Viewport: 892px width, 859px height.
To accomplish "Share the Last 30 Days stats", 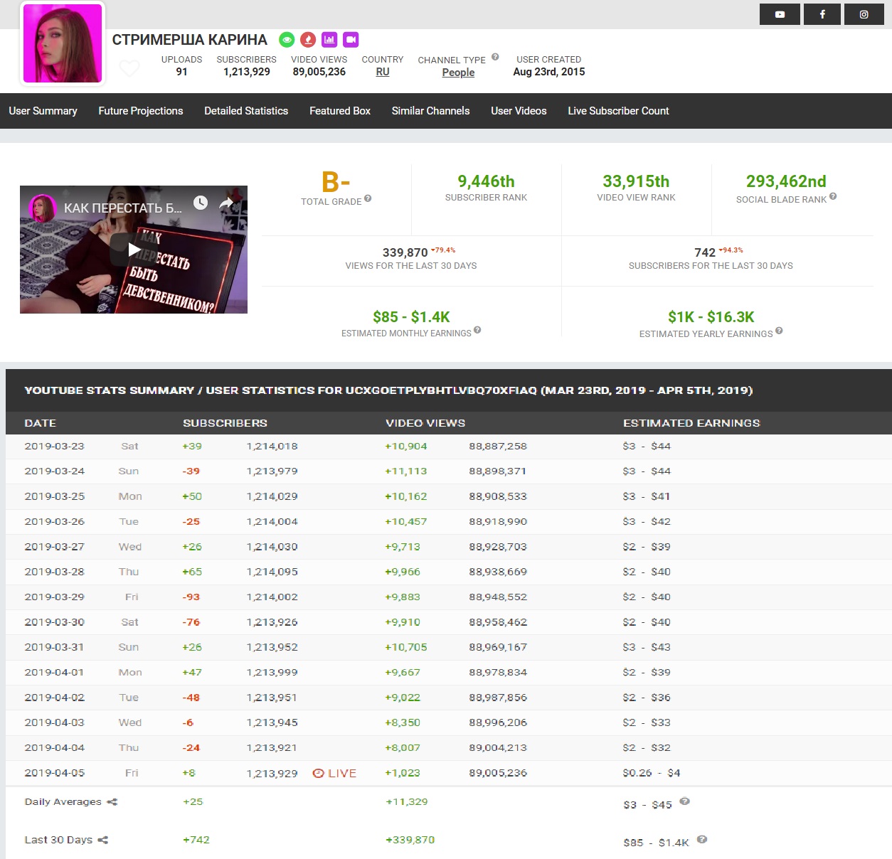I will [x=102, y=840].
